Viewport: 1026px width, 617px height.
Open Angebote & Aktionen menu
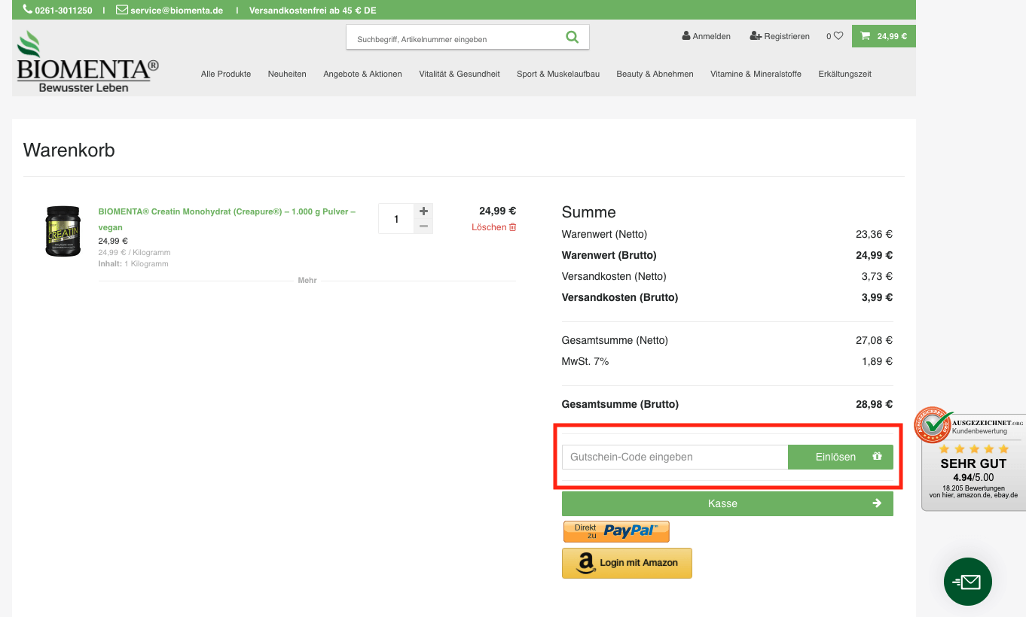coord(362,74)
